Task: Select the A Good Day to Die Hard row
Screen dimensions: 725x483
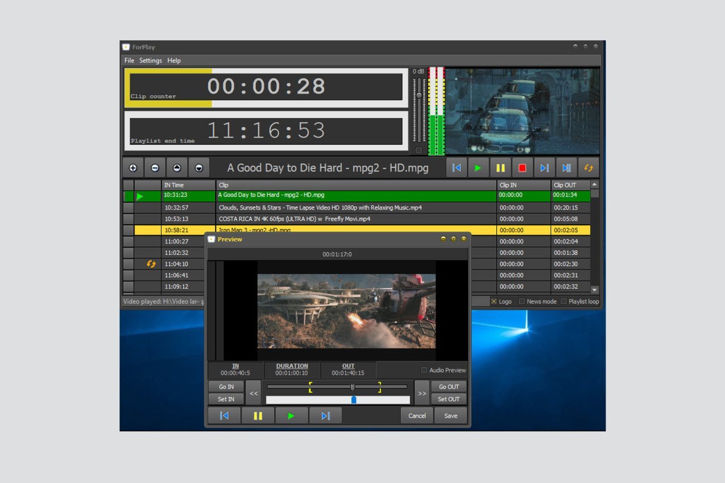Action: tap(357, 196)
